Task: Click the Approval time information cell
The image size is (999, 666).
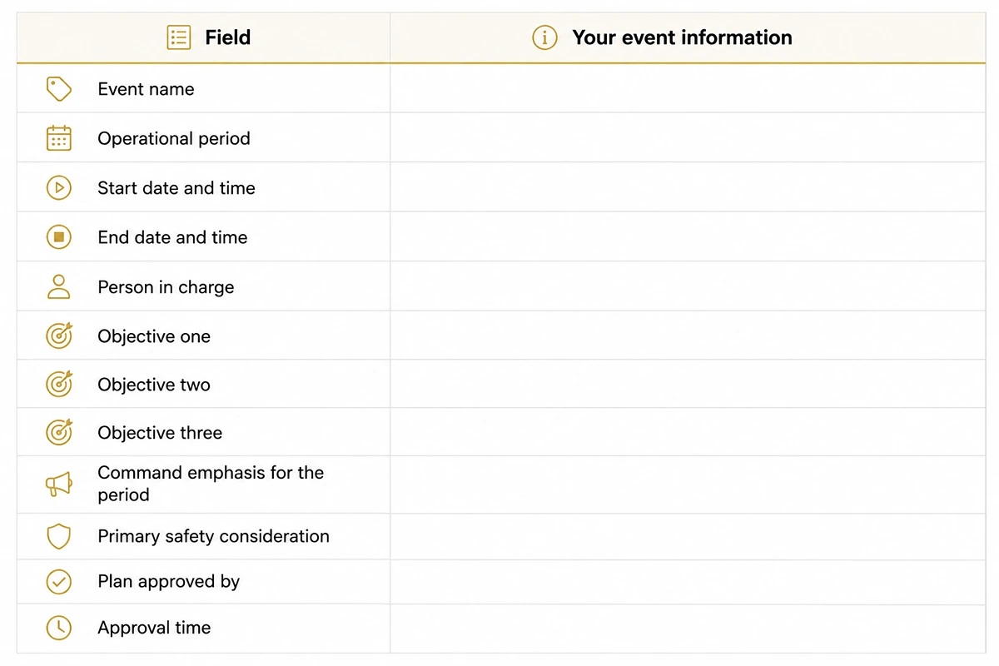Action: (688, 629)
